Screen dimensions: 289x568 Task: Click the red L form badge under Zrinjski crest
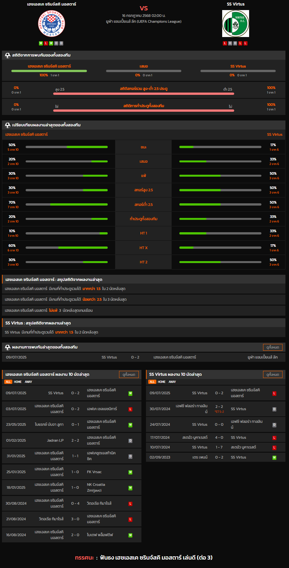[46, 43]
